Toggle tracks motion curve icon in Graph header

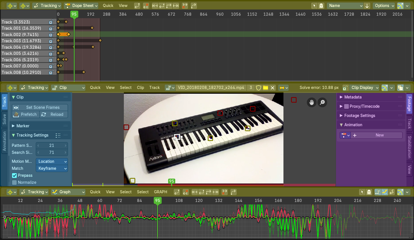[385, 192]
